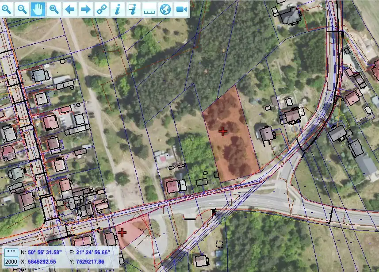The height and width of the screenshot is (272, 379).
Task: Click the zoom to selection magnifier
Action: coord(54,9)
